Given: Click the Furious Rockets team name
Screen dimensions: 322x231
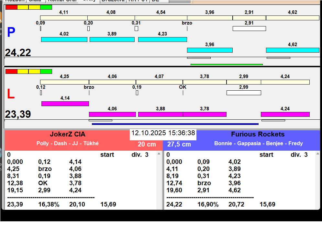Looking at the screenshot, I should point(258,134).
